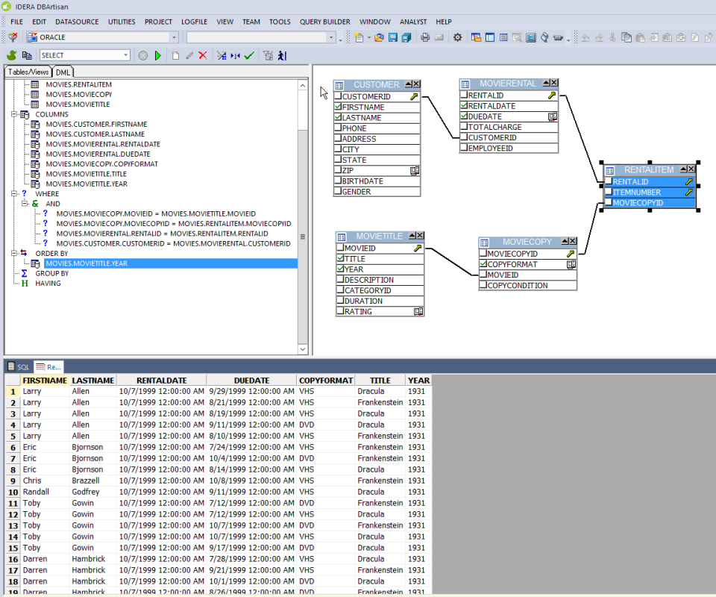Click the Print icon in toolbar
The image size is (716, 597).
[x=425, y=37]
